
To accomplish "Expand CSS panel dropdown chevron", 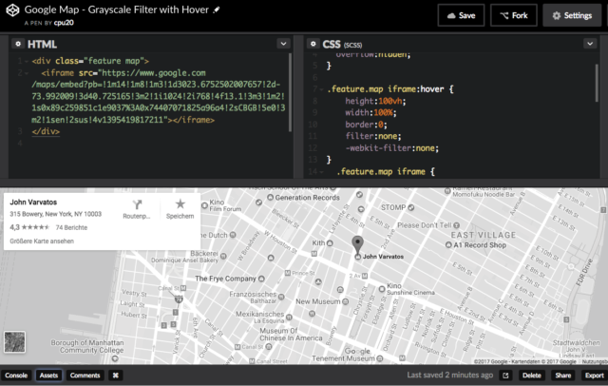I will [x=590, y=44].
